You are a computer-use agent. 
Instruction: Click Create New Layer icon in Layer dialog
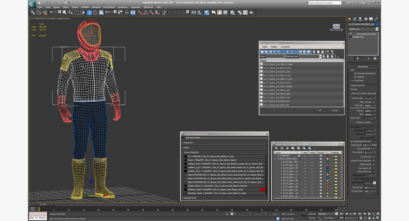pos(276,148)
